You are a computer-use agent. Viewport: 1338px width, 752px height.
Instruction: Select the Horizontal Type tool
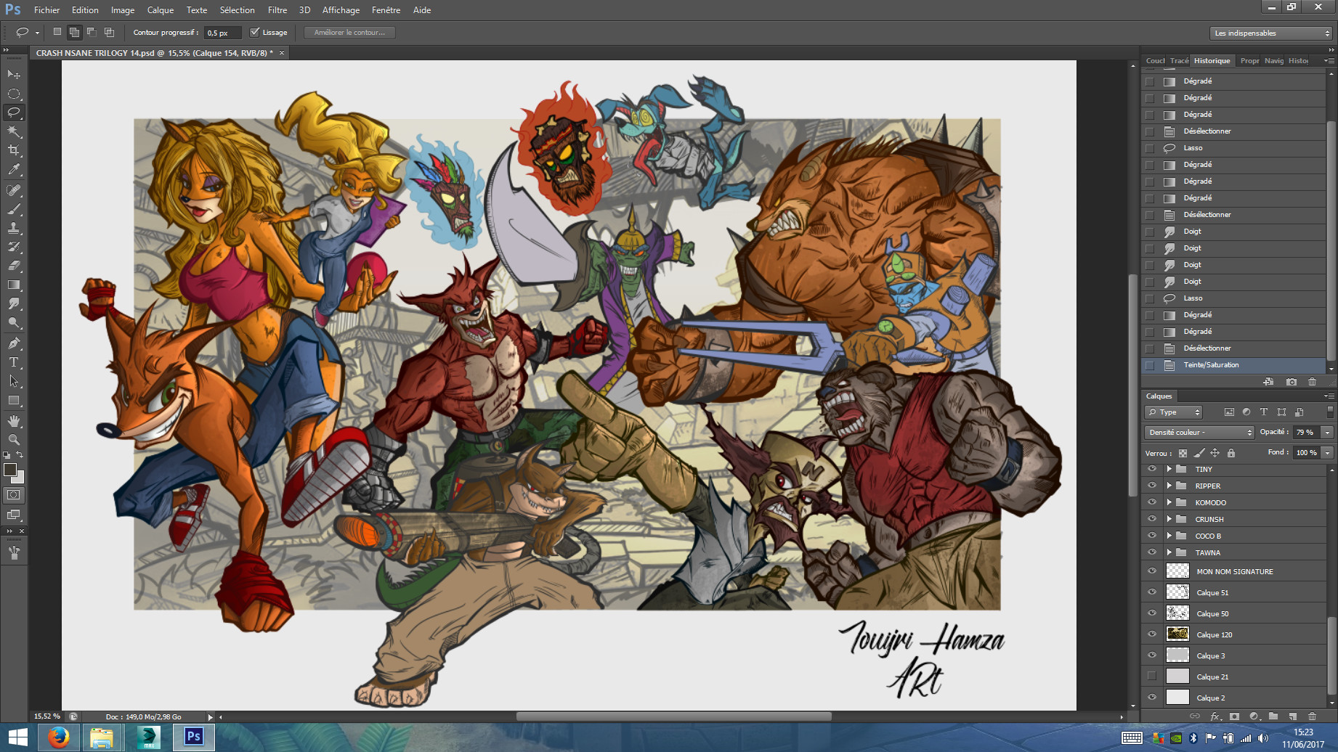[x=14, y=361]
